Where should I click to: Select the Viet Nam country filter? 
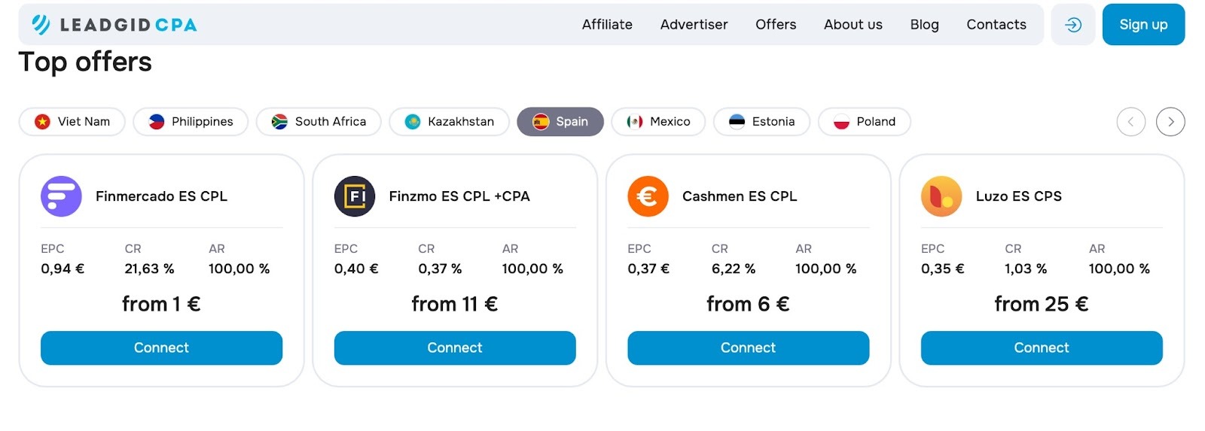(x=72, y=122)
